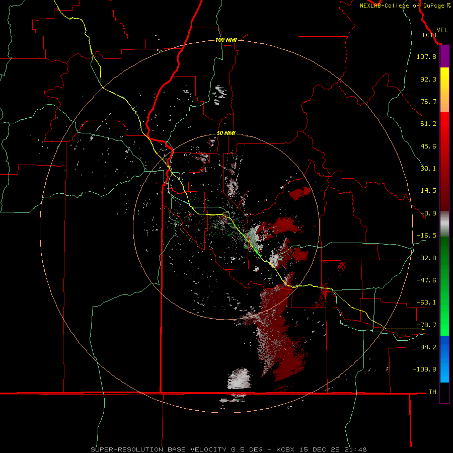The image size is (453, 453).
Task: Click the TH label under the color scale
Action: 432,392
